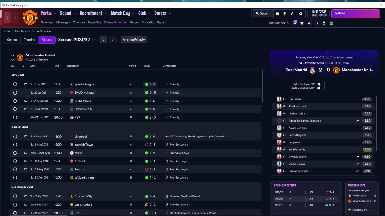Click the date and time display
385x216 pixels.
click(319, 13)
